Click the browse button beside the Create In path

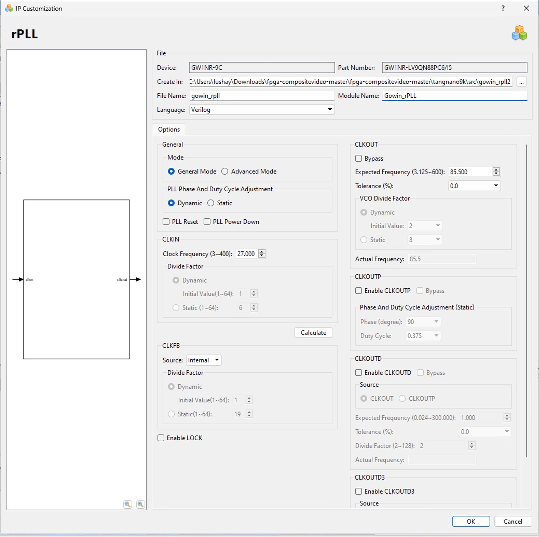pyautogui.click(x=521, y=82)
